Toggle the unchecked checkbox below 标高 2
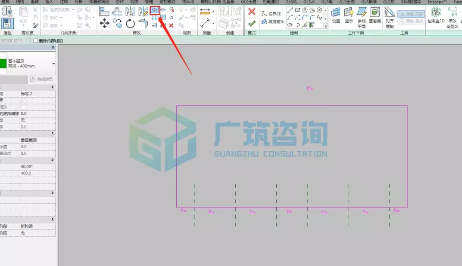The image size is (462, 266). (x=23, y=107)
